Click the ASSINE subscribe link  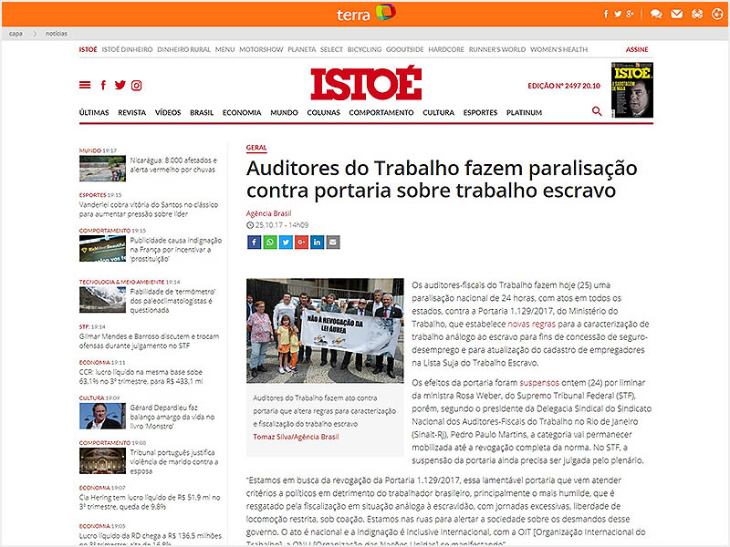click(637, 49)
